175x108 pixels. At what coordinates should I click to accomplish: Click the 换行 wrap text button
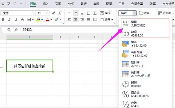pyautogui.click(x=105, y=13)
